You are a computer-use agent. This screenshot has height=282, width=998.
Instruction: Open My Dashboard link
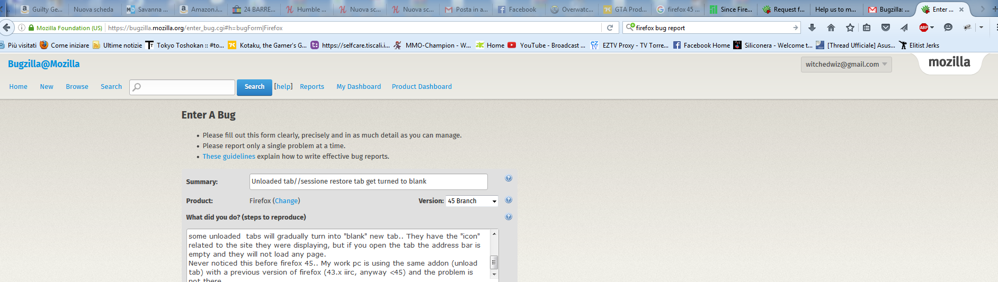(359, 87)
